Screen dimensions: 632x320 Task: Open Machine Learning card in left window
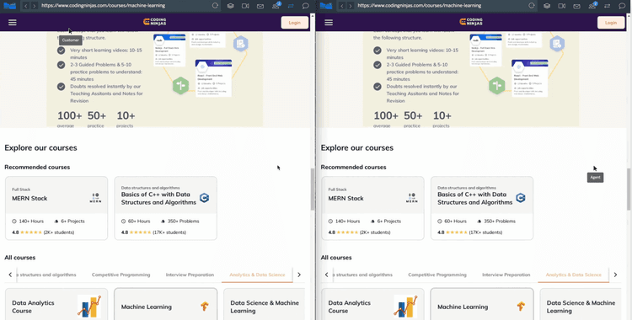click(166, 304)
